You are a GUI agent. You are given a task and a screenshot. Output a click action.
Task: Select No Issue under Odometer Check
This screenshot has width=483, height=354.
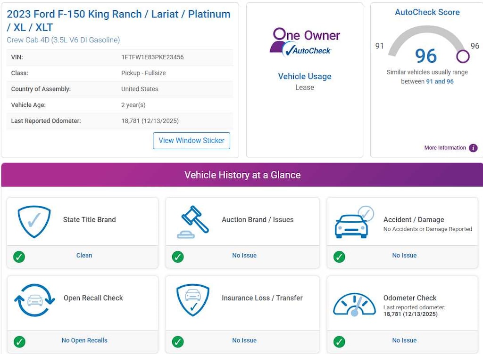[404, 340]
